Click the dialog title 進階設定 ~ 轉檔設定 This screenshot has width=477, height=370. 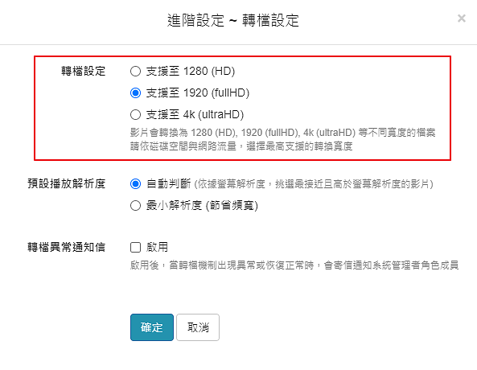click(233, 21)
